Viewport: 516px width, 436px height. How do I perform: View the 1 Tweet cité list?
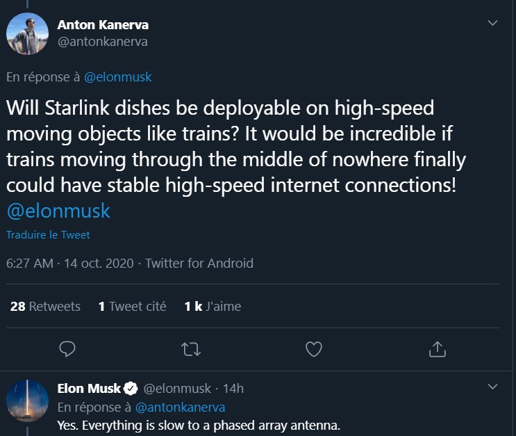(132, 306)
